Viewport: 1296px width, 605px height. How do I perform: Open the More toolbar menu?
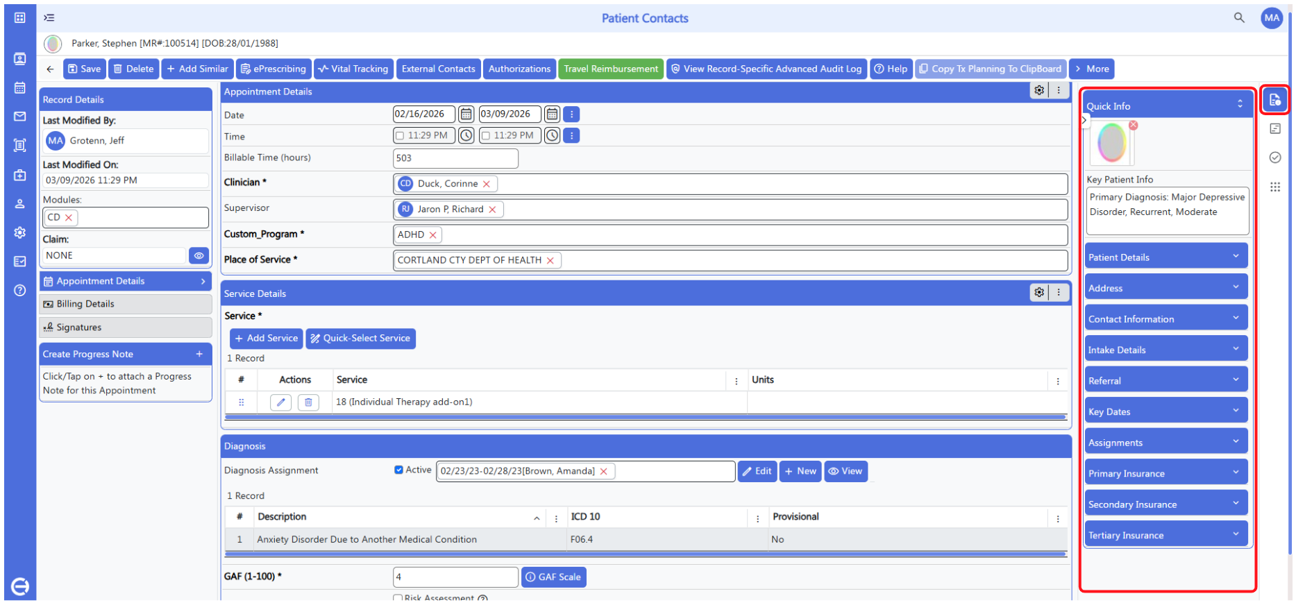[x=1091, y=69]
